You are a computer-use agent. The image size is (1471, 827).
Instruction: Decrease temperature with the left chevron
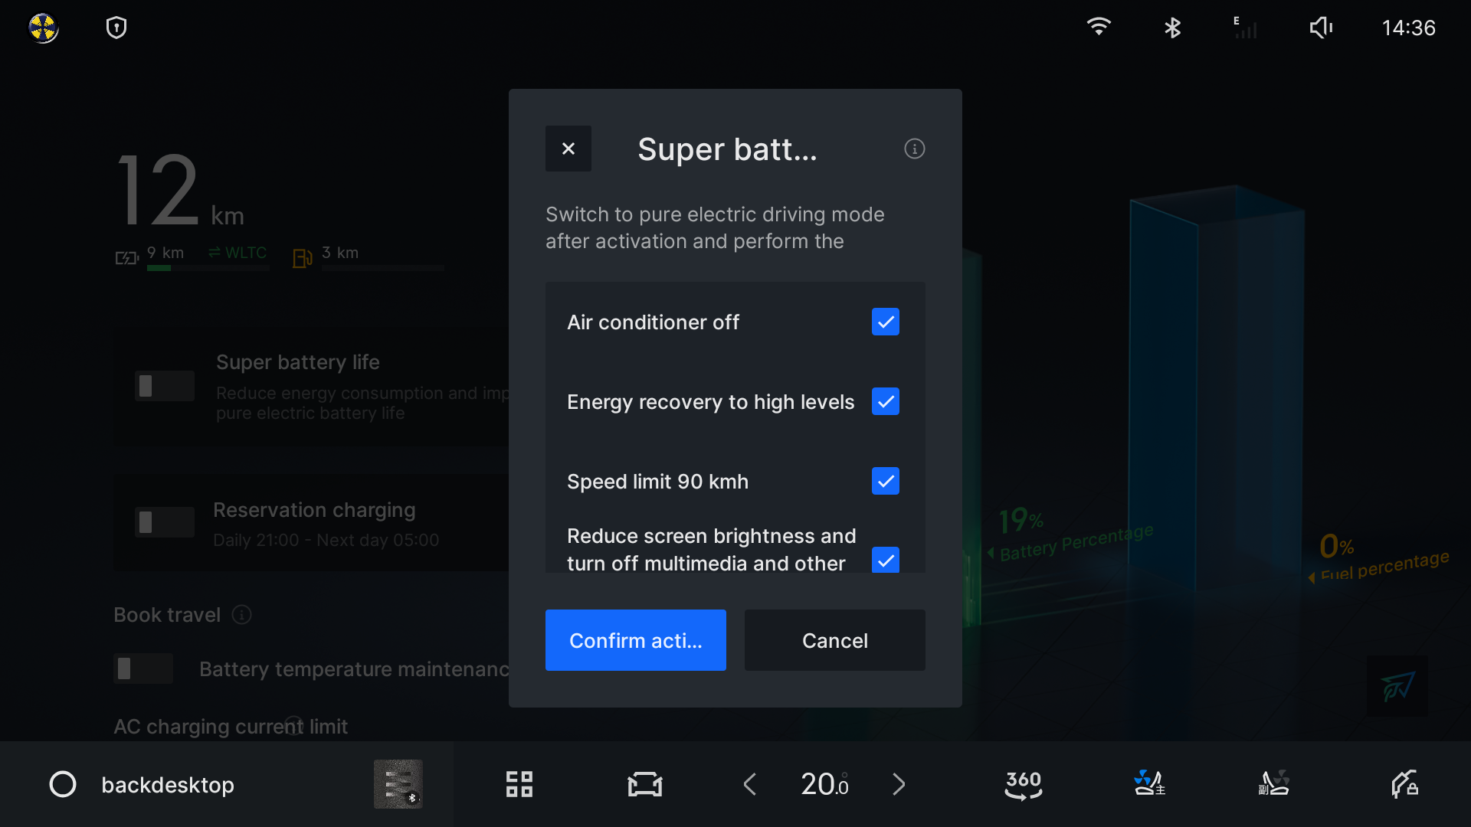coord(750,784)
